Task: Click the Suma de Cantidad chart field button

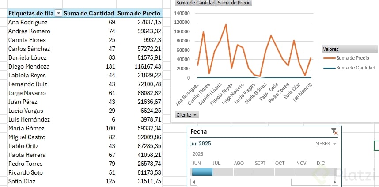Action: (x=196, y=3)
